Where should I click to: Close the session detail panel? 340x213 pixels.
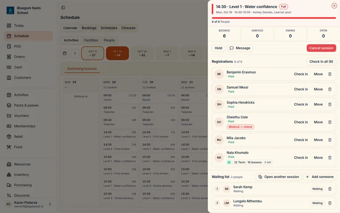coord(334,6)
